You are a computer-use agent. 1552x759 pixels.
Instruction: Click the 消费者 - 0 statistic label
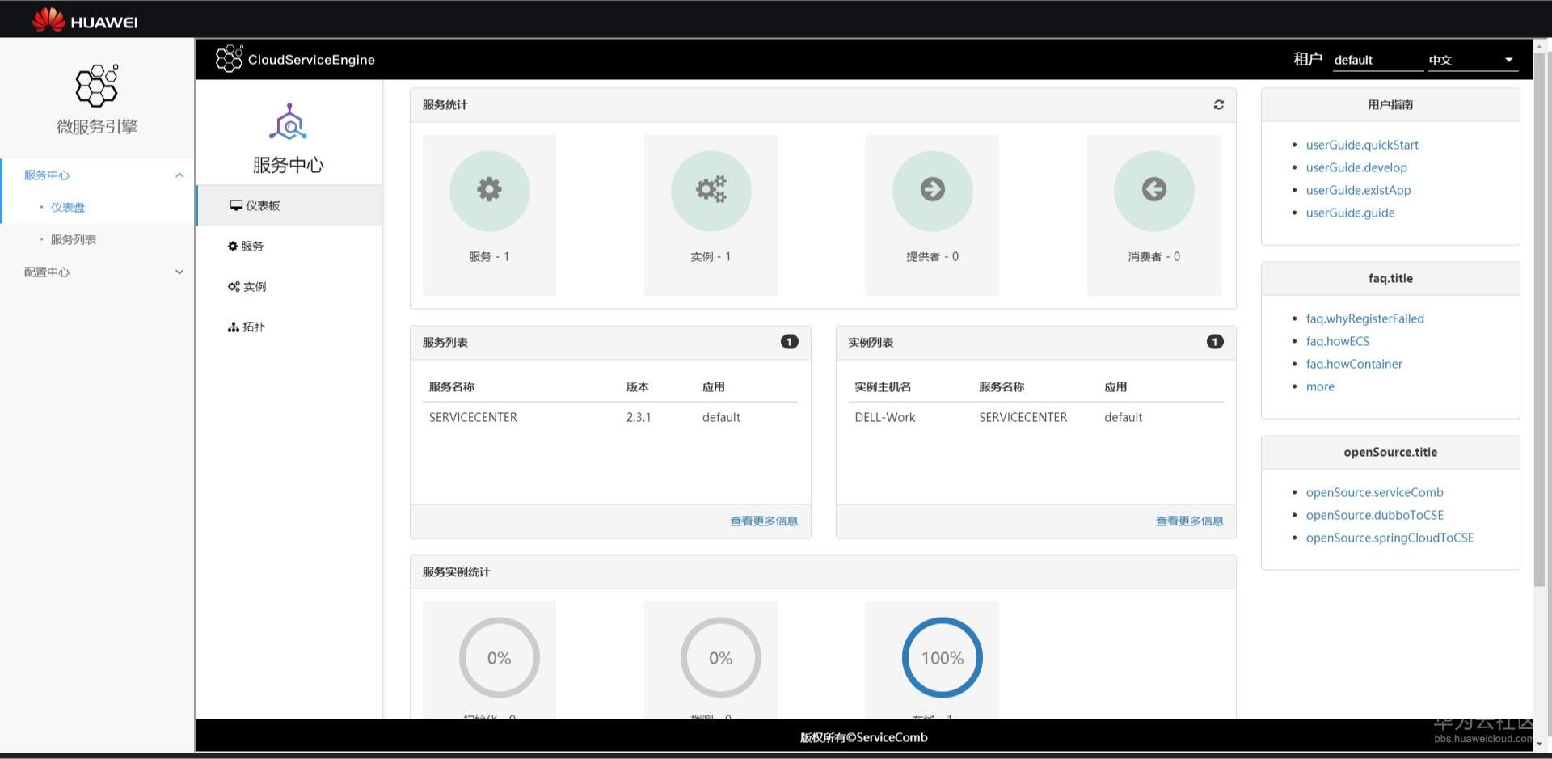[1153, 257]
